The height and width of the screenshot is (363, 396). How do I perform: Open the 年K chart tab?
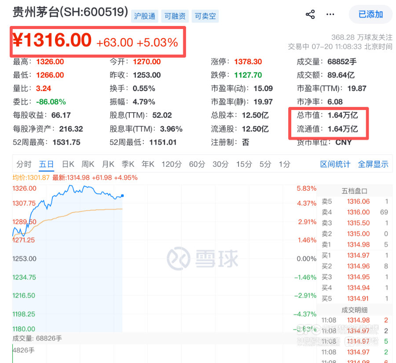pyautogui.click(x=148, y=164)
